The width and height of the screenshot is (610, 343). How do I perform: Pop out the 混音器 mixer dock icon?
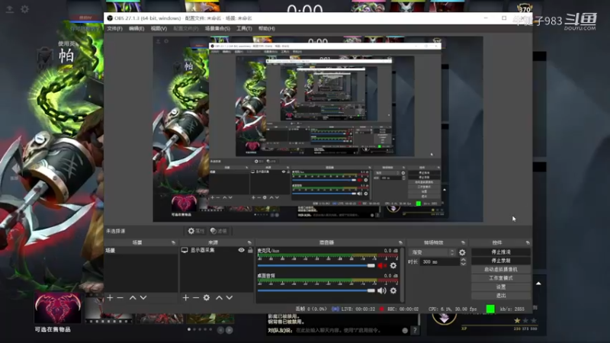tap(400, 242)
